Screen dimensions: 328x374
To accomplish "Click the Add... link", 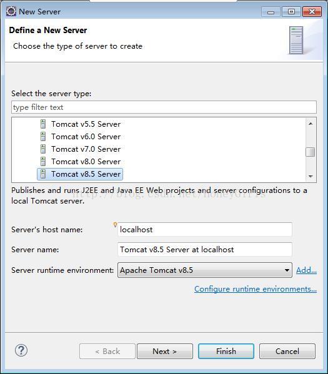I will tap(306, 270).
